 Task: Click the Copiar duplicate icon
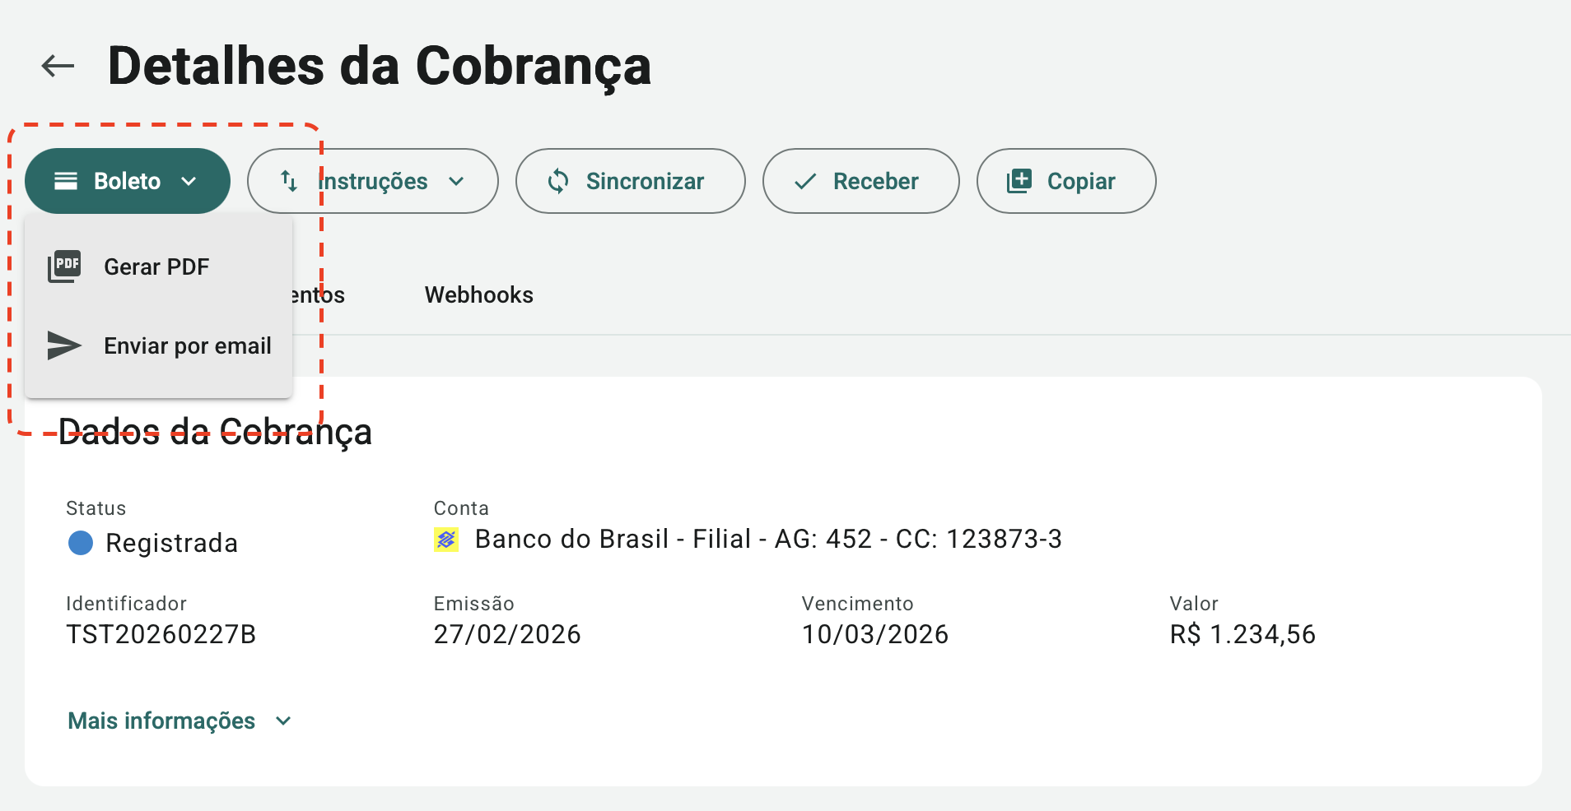1019,181
